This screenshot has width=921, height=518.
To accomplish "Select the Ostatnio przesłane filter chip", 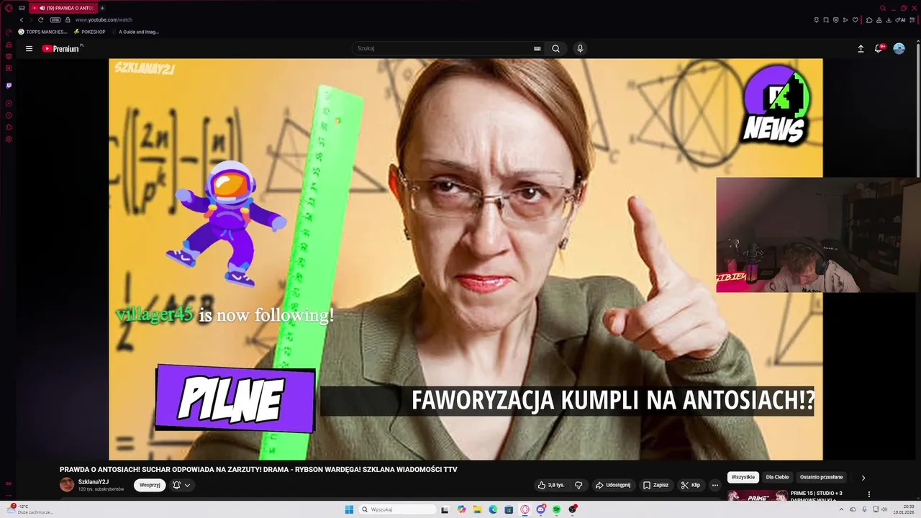I will pyautogui.click(x=821, y=477).
